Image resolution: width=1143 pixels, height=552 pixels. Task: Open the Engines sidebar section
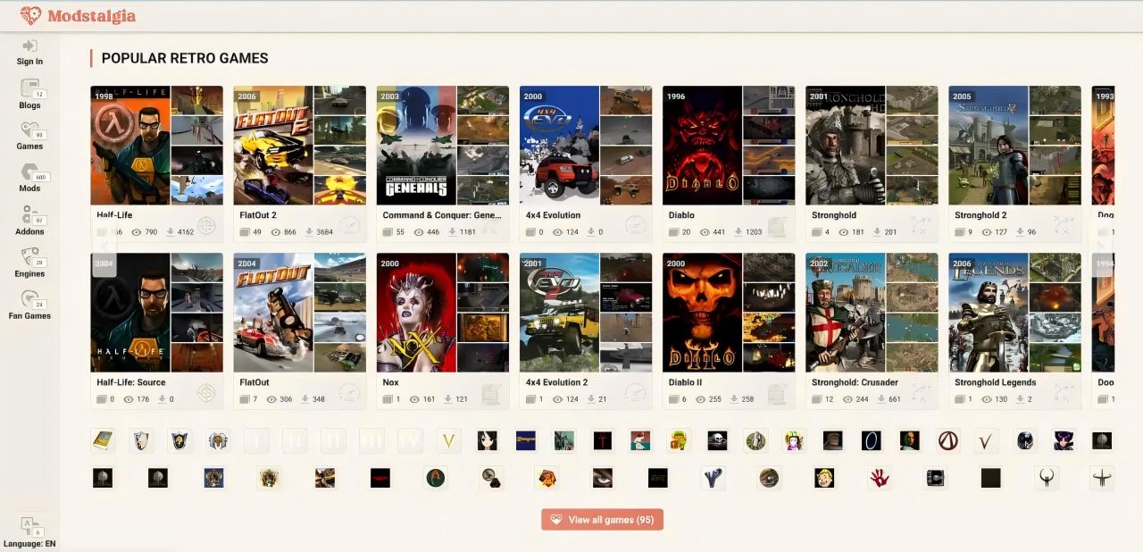click(29, 263)
